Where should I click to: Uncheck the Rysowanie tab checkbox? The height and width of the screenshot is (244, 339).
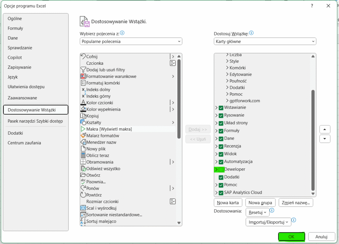coord(221,116)
